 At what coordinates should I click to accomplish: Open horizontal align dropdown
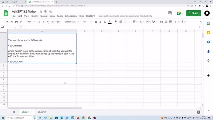click(x=135, y=22)
